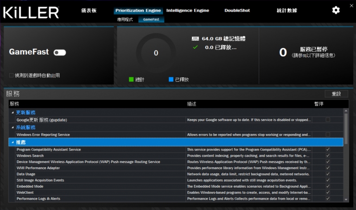Uncheck pause box for Embedded Mode

pos(328,186)
